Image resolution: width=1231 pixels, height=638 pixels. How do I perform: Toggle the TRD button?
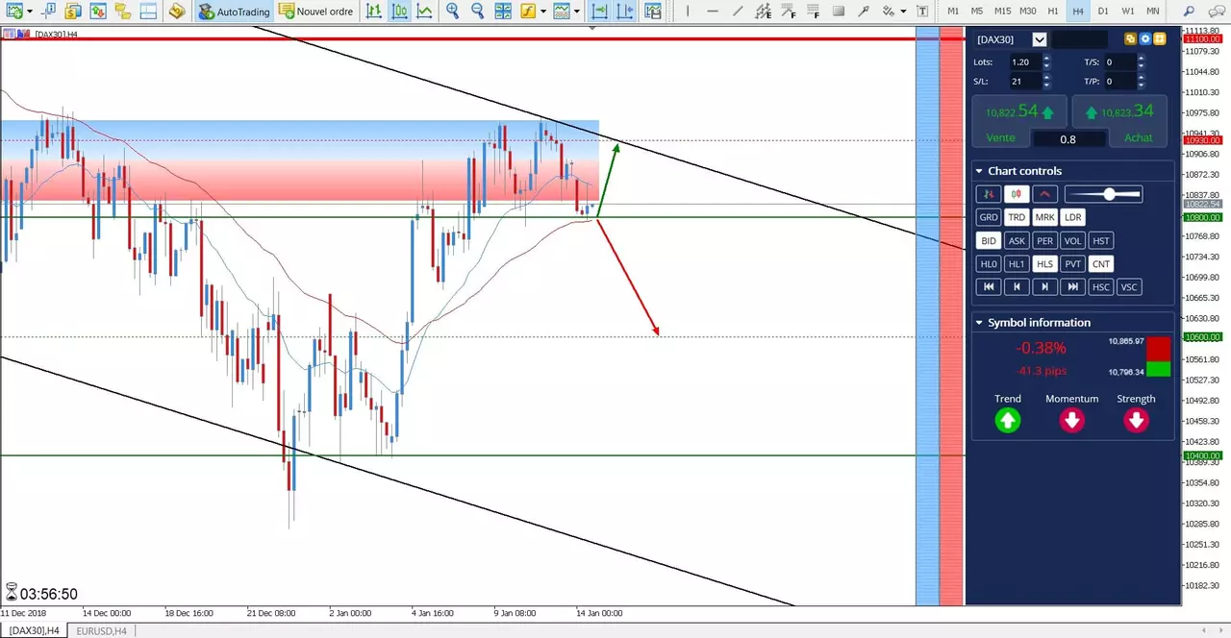1017,217
